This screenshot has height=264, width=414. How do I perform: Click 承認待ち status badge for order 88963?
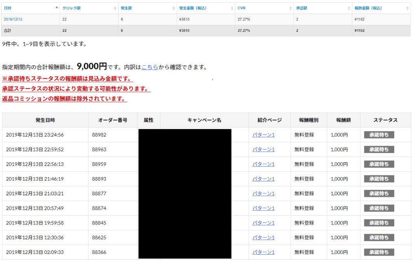click(379, 149)
